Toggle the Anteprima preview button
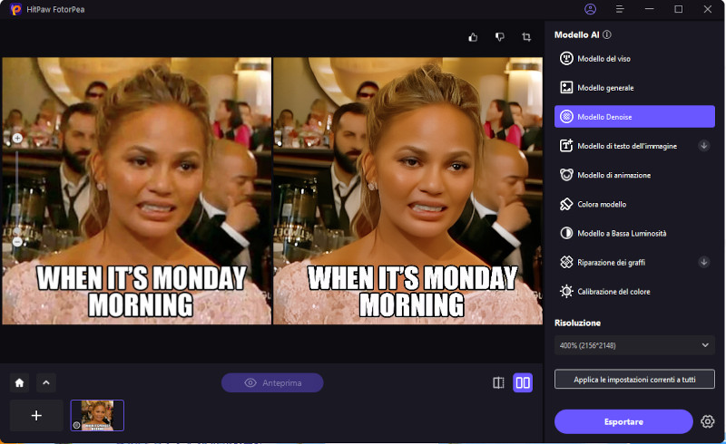Screen dimensions: 726x444 pos(272,382)
